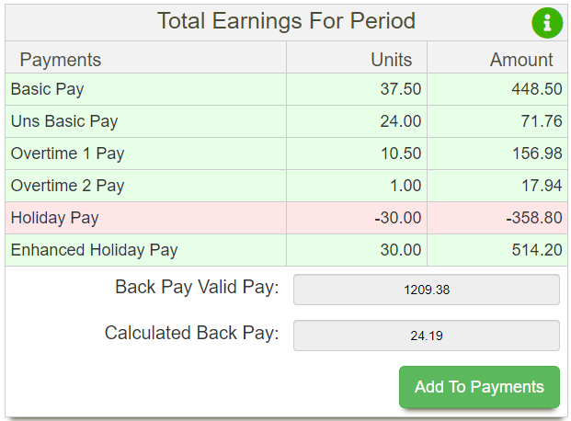Click the Units column header

pos(391,60)
